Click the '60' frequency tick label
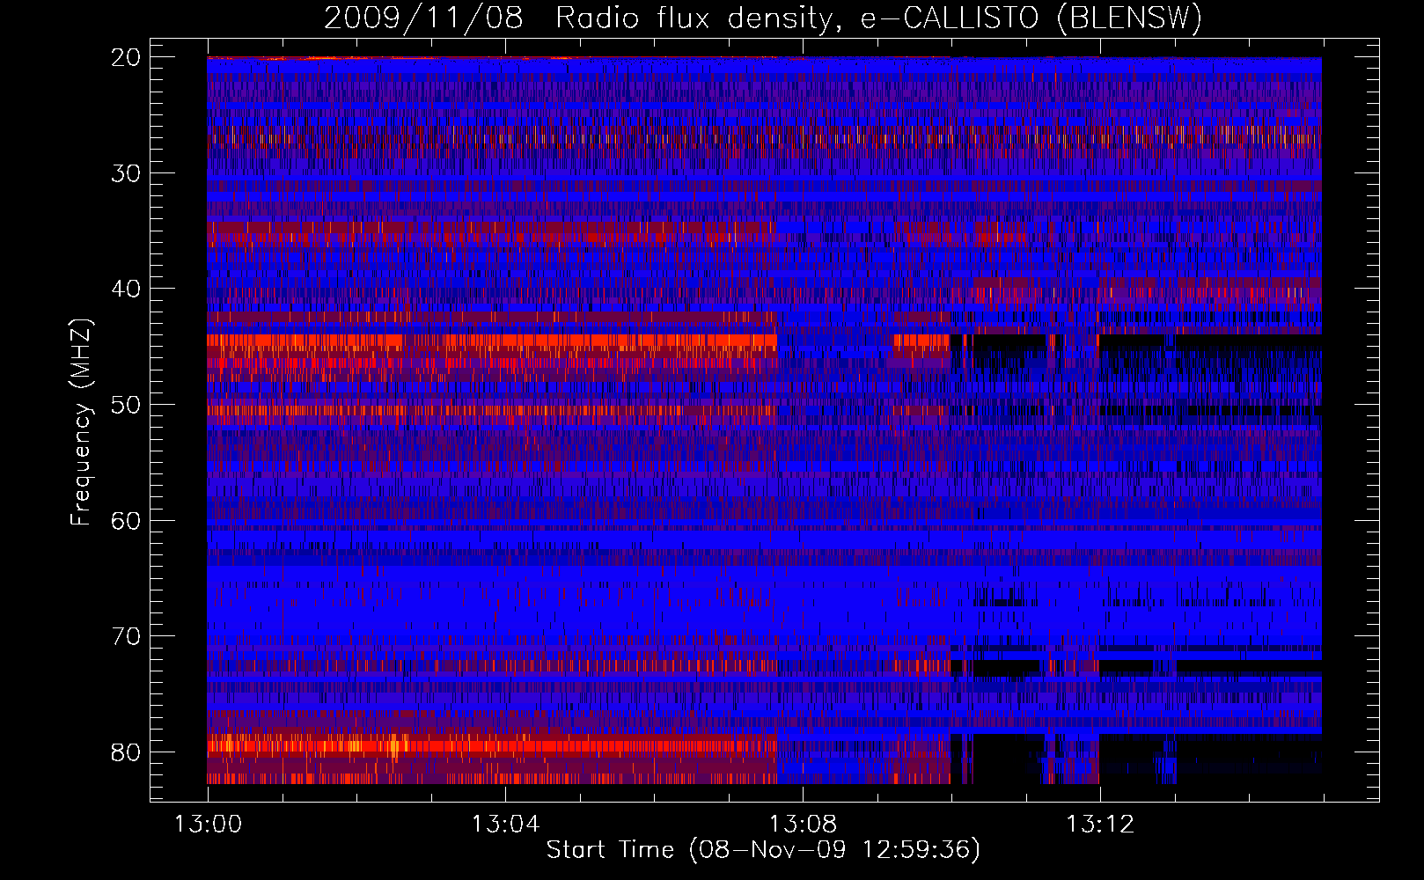The width and height of the screenshot is (1424, 880). tap(127, 521)
